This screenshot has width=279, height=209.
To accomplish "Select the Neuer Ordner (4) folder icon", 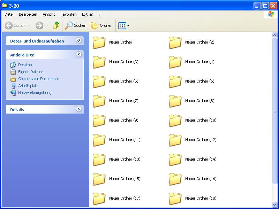I will (175, 62).
